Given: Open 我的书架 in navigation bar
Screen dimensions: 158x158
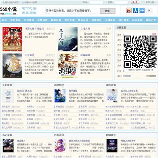Looking at the screenshot, I should (15, 20).
